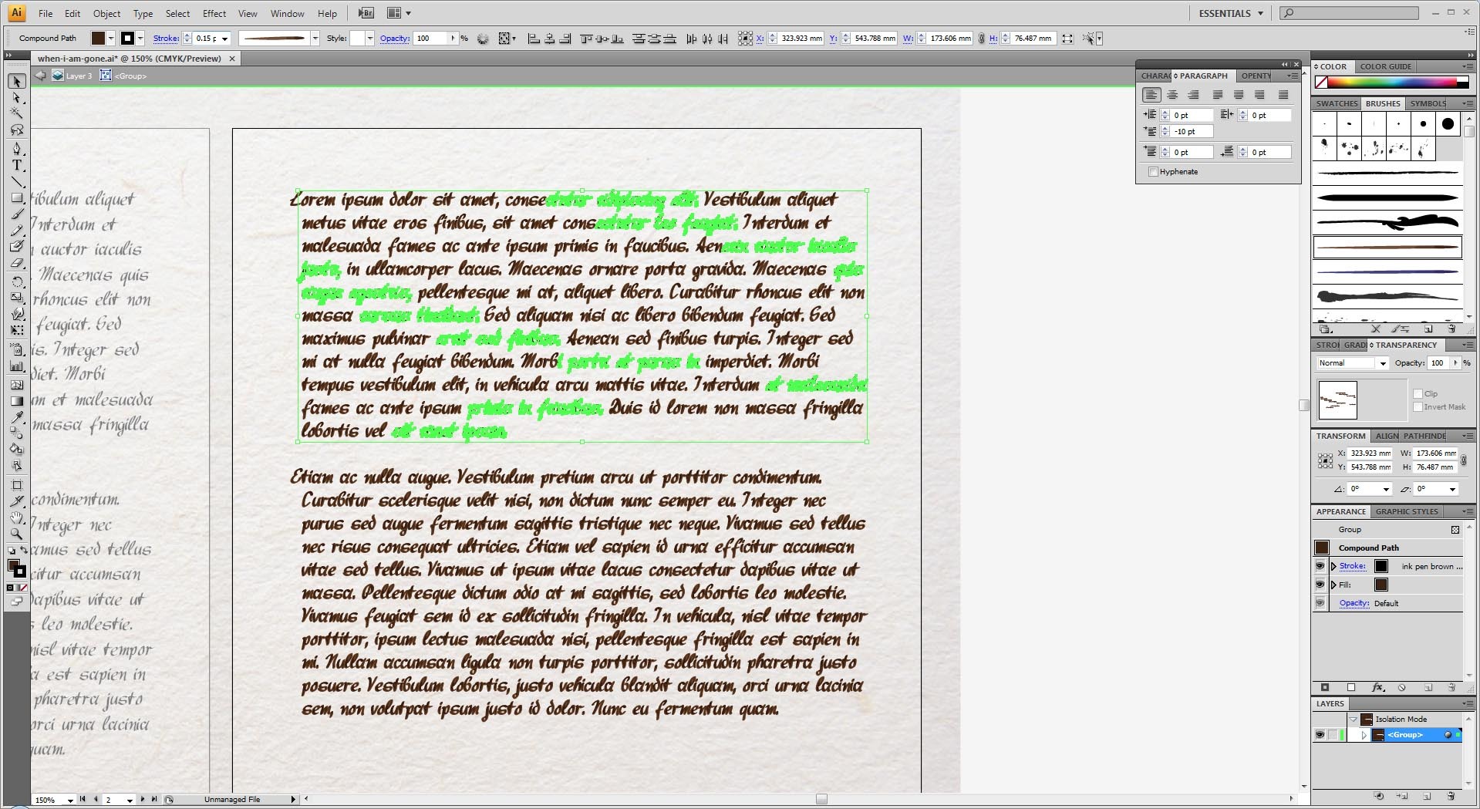Open the ESSENTIALS workspace dropdown
The width and height of the screenshot is (1480, 809).
tap(1231, 13)
